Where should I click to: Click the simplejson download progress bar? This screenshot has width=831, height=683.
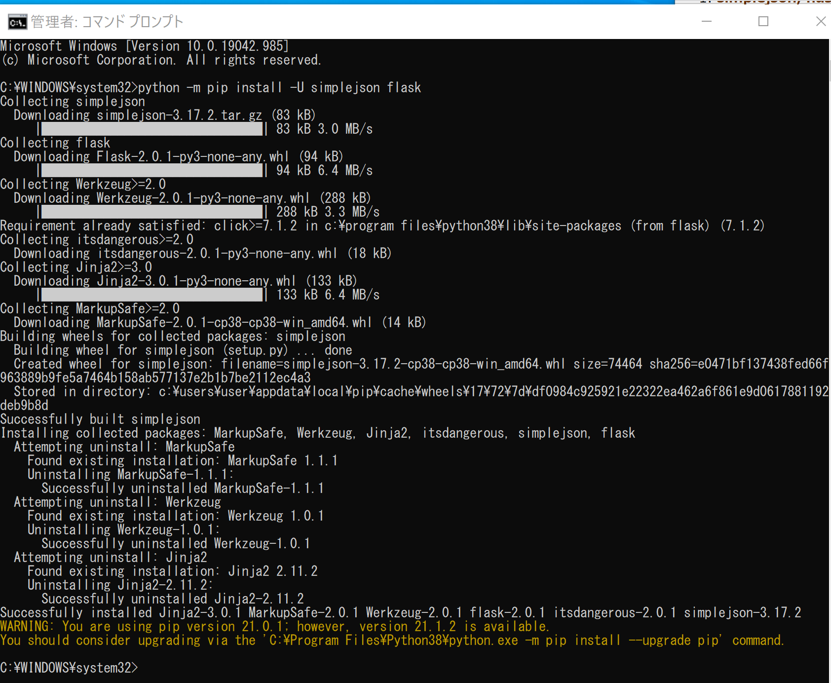pyautogui.click(x=152, y=129)
